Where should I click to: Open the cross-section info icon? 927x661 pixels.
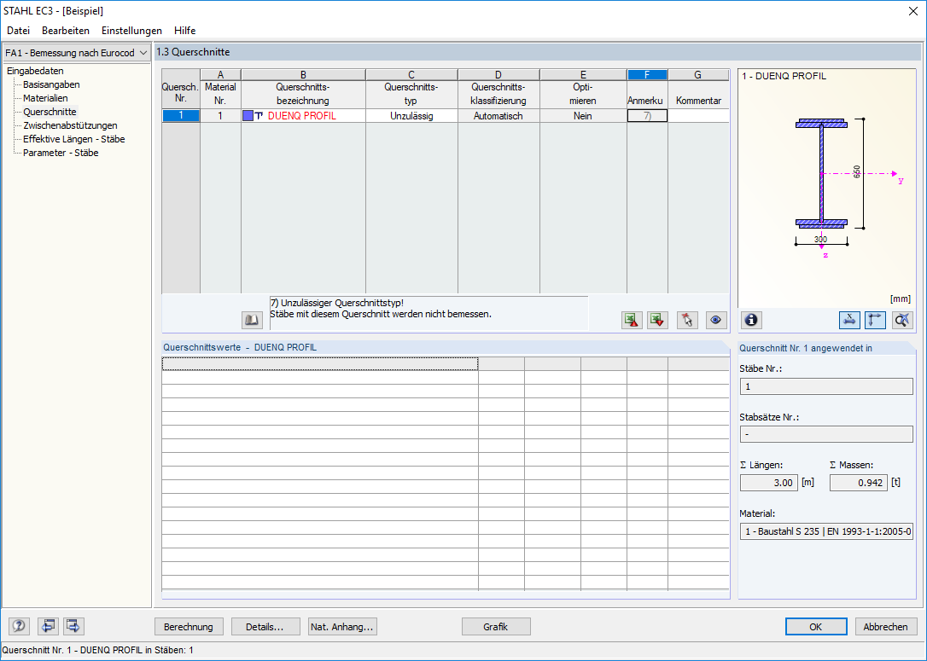click(751, 320)
